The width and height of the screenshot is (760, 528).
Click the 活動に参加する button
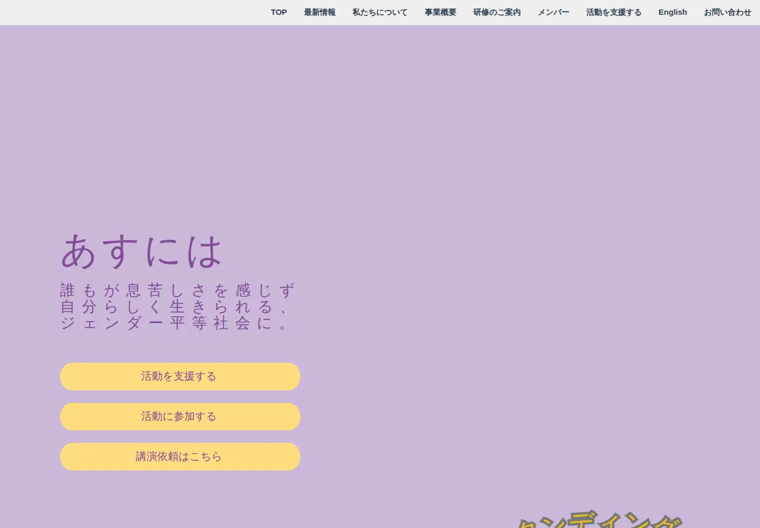180,417
